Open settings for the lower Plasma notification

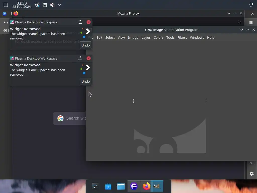80,58
